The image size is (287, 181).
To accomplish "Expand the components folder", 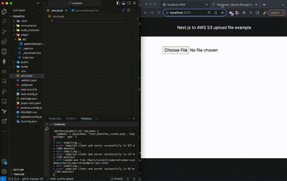I will (x=14, y=26).
